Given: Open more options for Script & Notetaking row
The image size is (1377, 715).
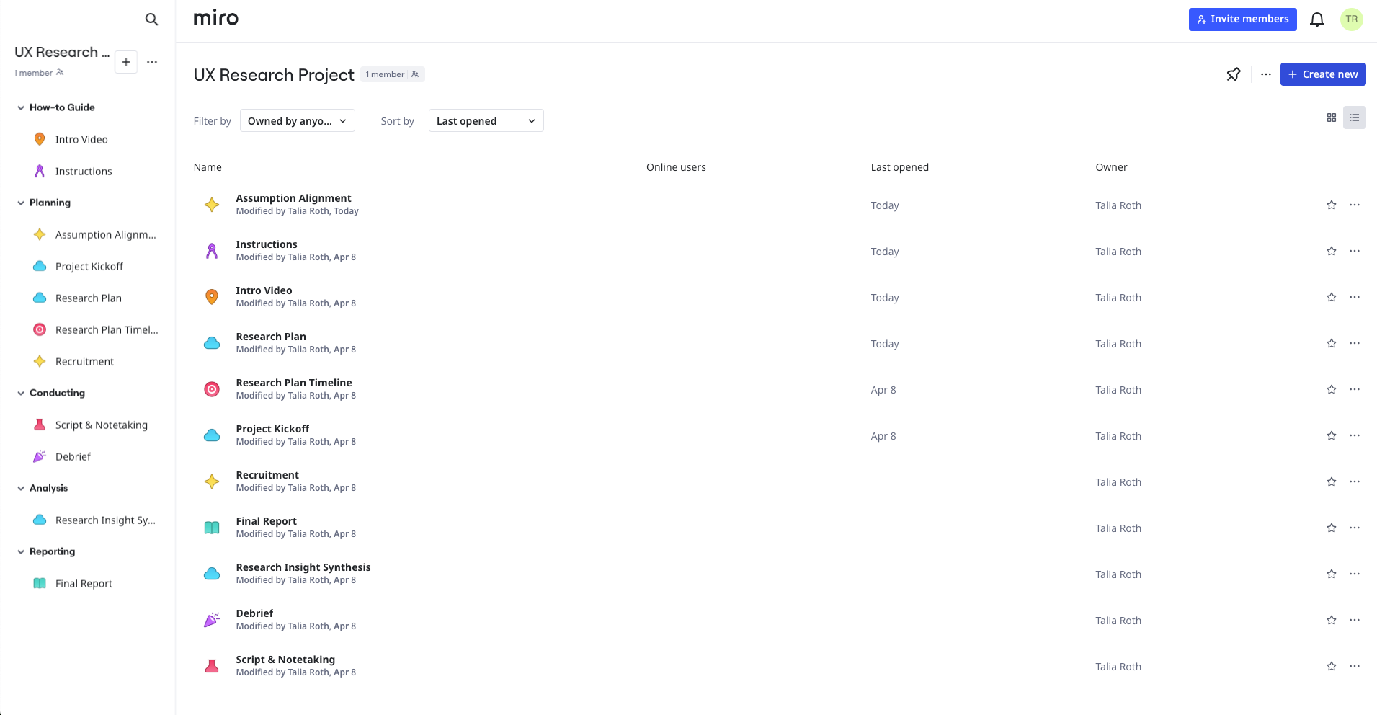Looking at the screenshot, I should [1355, 666].
